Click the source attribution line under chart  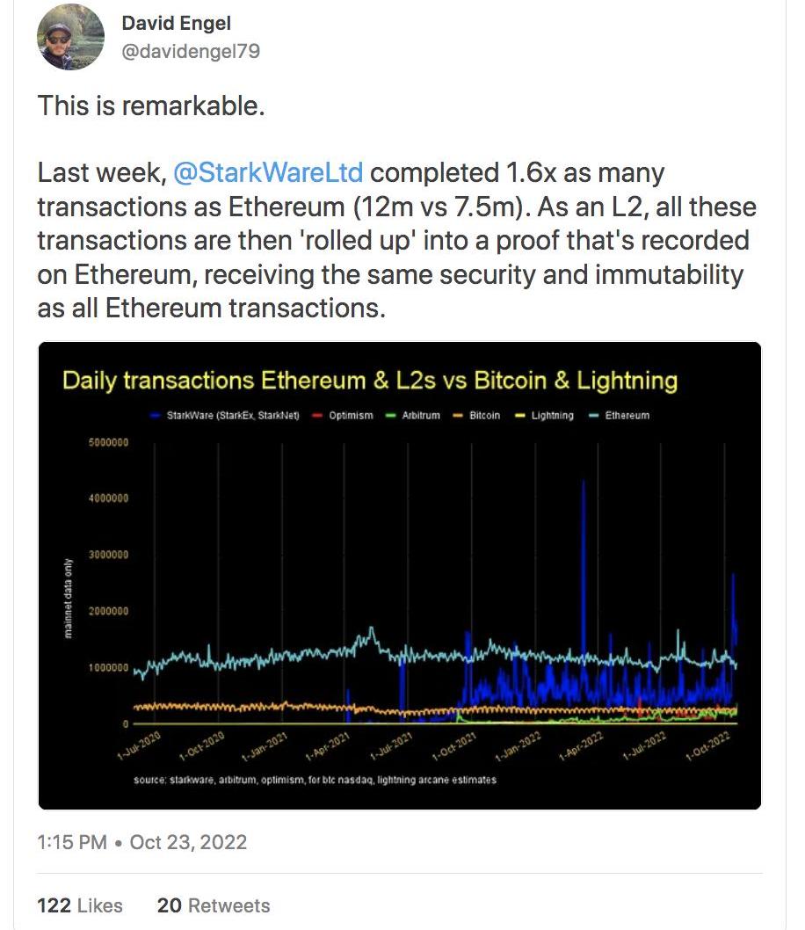tap(315, 780)
